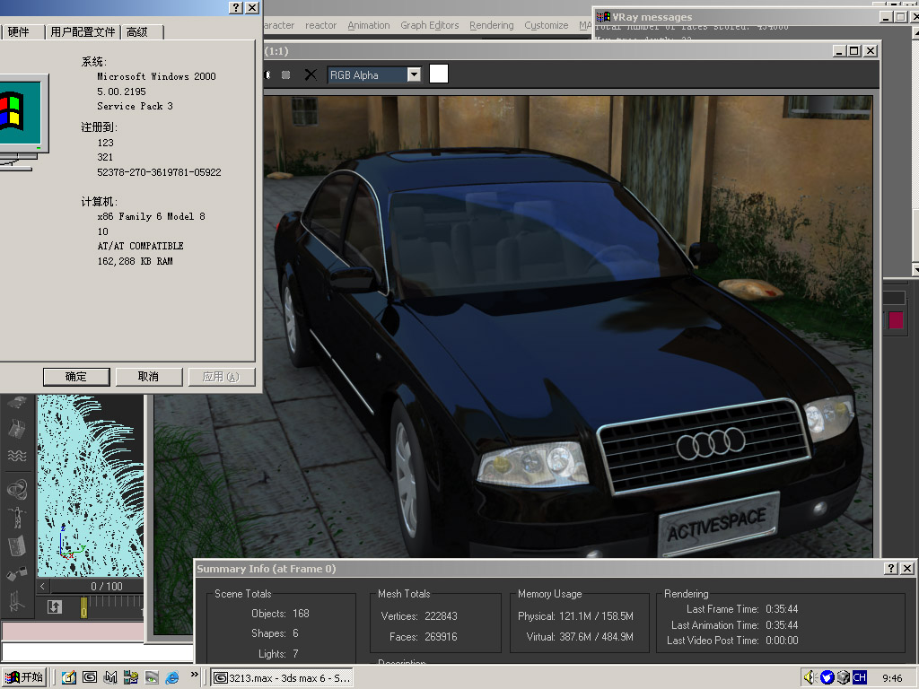The height and width of the screenshot is (689, 919).
Task: Click the clear X icon in render window
Action: tap(311, 75)
